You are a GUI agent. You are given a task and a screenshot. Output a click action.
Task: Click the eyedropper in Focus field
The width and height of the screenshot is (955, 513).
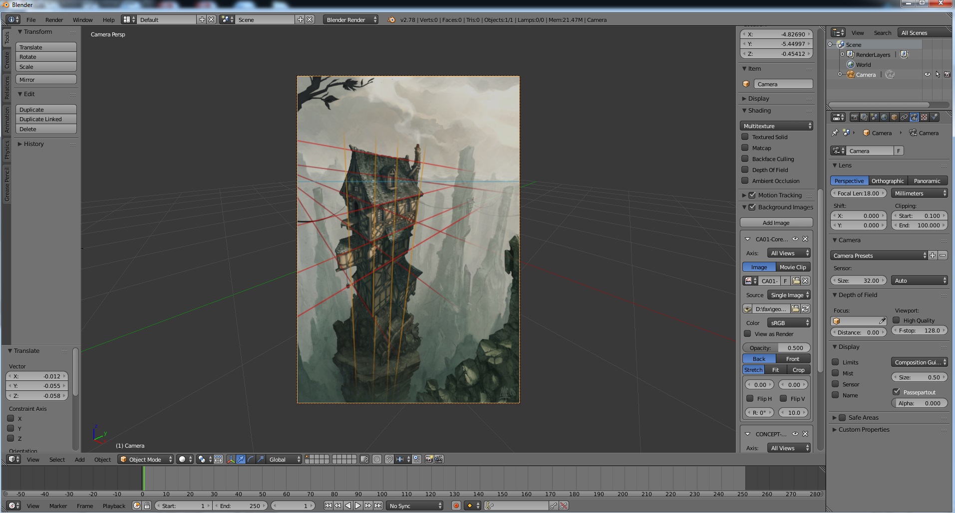[x=882, y=321]
